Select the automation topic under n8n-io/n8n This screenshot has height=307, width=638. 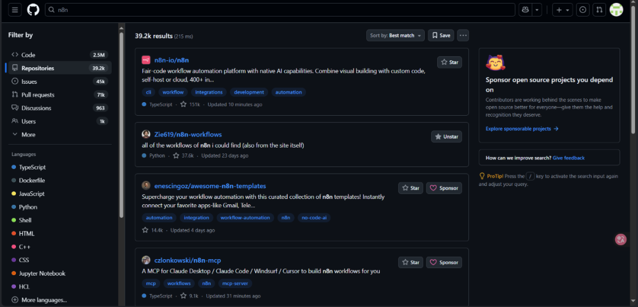(x=288, y=92)
